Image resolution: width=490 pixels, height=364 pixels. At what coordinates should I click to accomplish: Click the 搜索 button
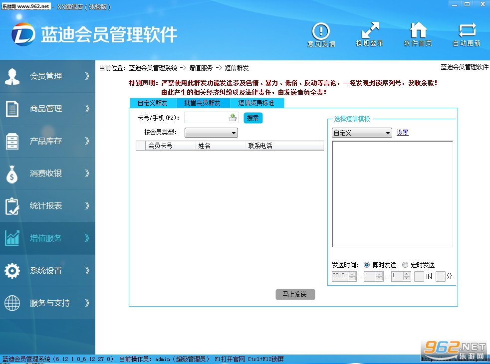coord(253,118)
